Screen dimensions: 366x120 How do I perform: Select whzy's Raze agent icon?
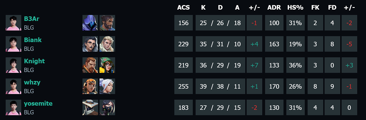point(90,86)
